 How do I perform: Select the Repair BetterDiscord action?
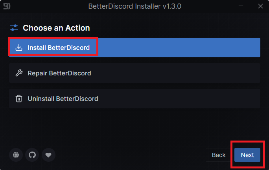click(x=134, y=73)
